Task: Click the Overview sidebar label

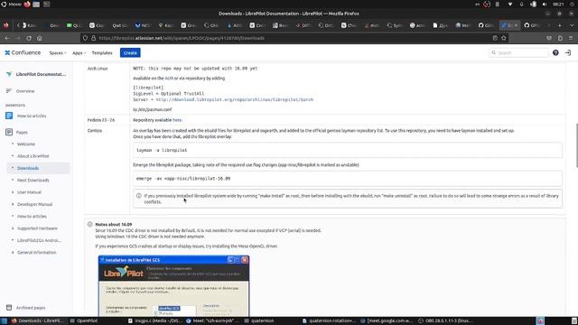Action: click(x=25, y=91)
